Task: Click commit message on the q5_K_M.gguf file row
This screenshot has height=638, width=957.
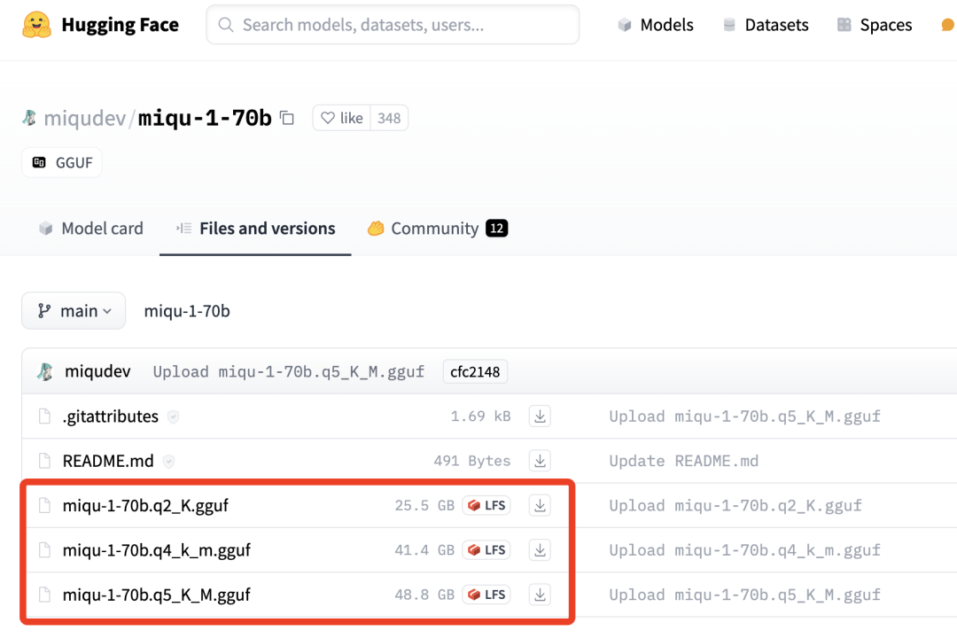Action: [744, 595]
